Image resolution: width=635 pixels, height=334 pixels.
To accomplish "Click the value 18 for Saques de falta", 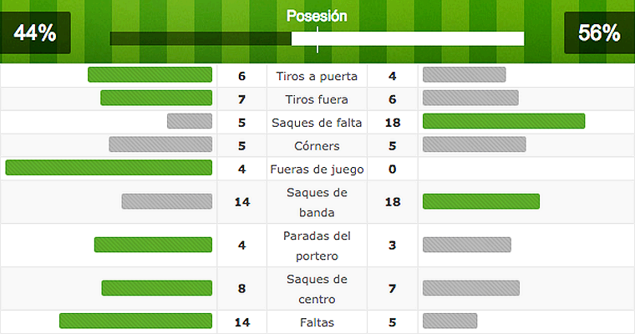I will (392, 122).
